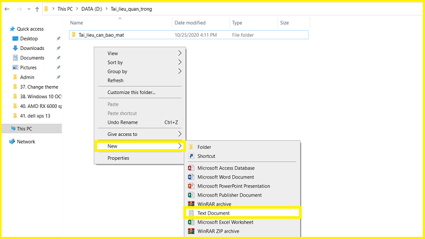Go up one folder level with Up arrow
Viewport: 425px width, 239px height.
point(37,9)
